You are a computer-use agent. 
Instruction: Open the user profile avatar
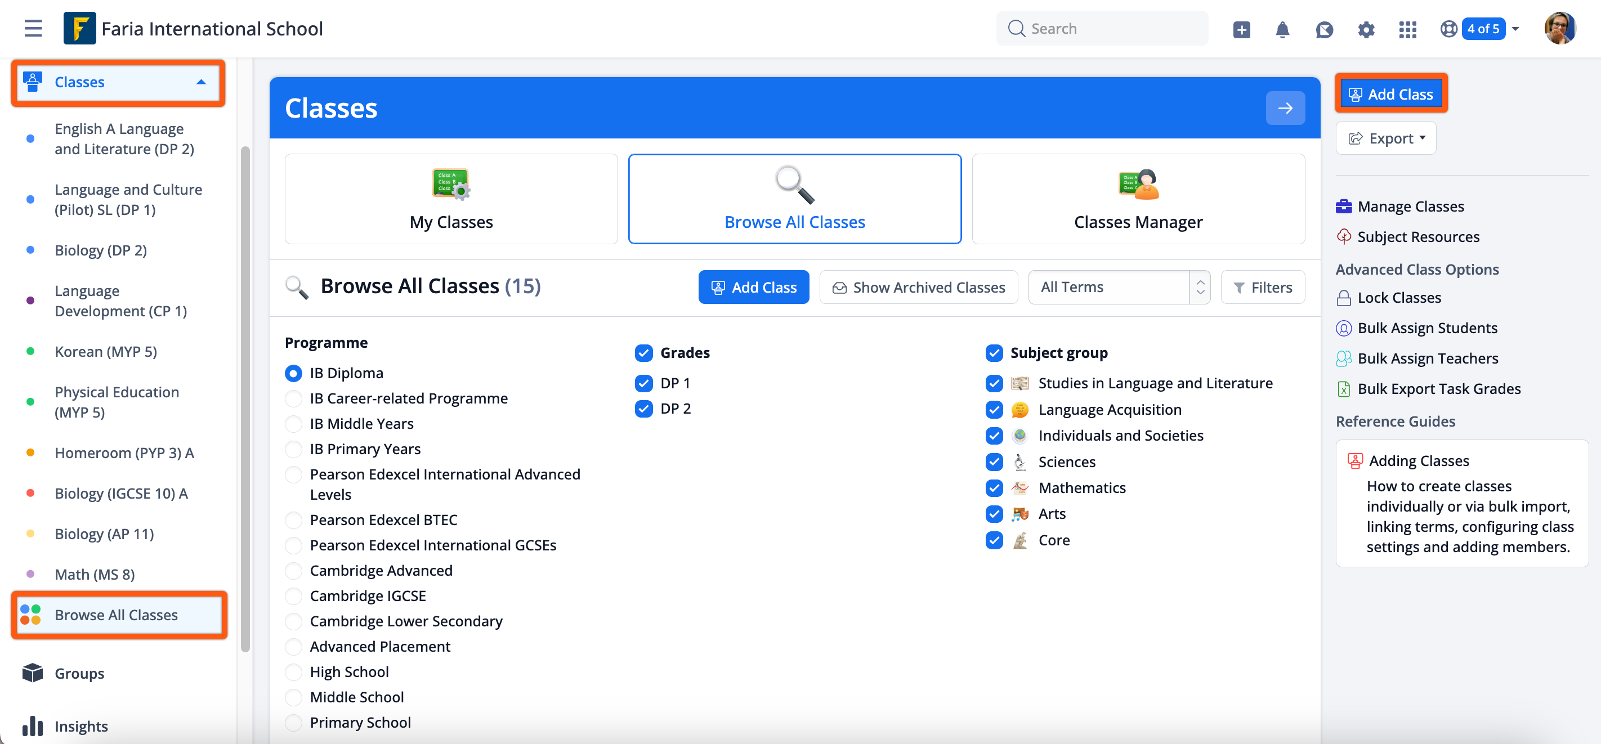(1560, 29)
